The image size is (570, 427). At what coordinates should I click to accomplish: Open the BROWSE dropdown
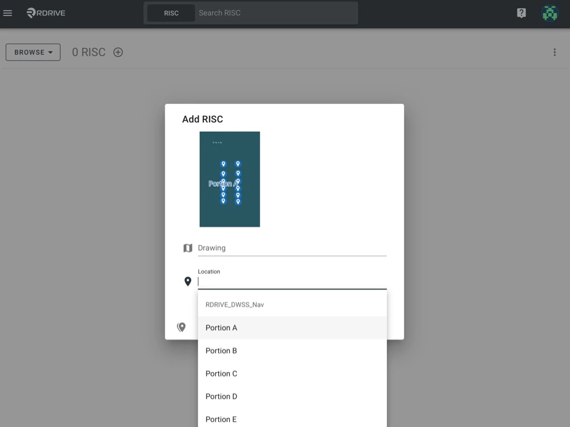[32, 52]
